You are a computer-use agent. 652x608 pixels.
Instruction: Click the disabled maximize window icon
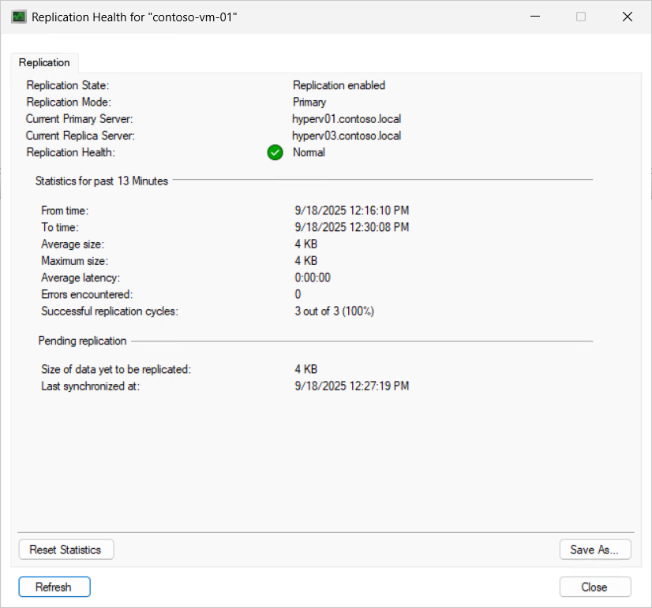point(581,17)
